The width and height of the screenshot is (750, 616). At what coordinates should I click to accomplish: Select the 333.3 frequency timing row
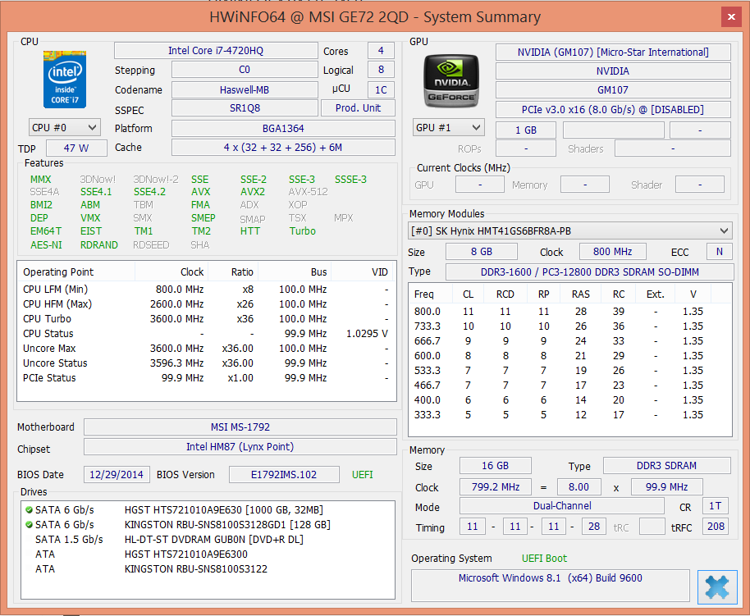(569, 415)
